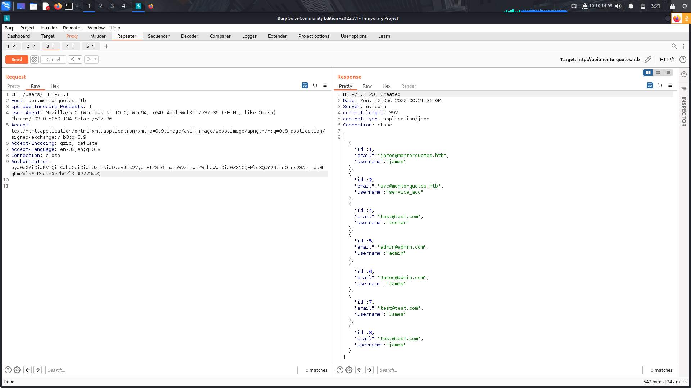Adjust the volume control in the system tray
Image resolution: width=691 pixels, height=388 pixels.
(618, 6)
